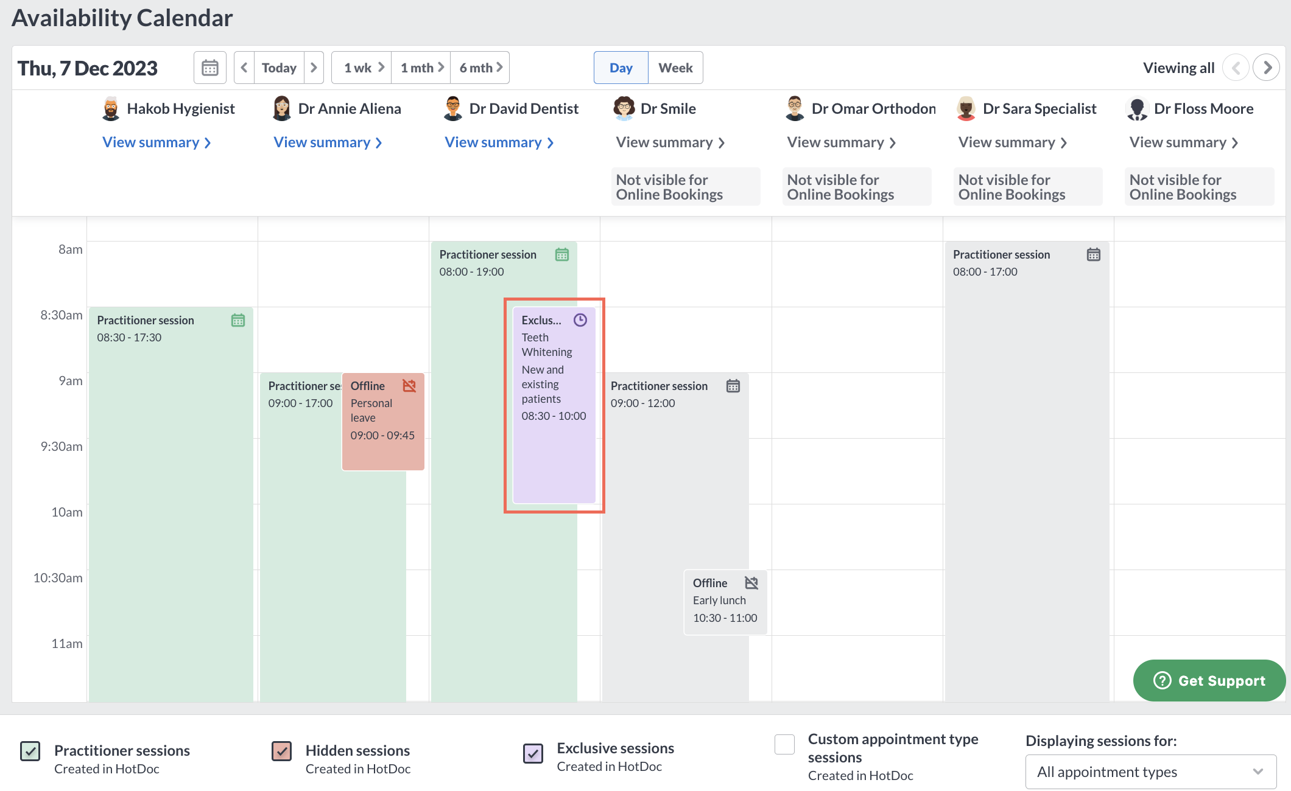Click Dr Omar's Not visible for Online Bookings
The height and width of the screenshot is (791, 1291).
click(x=857, y=187)
